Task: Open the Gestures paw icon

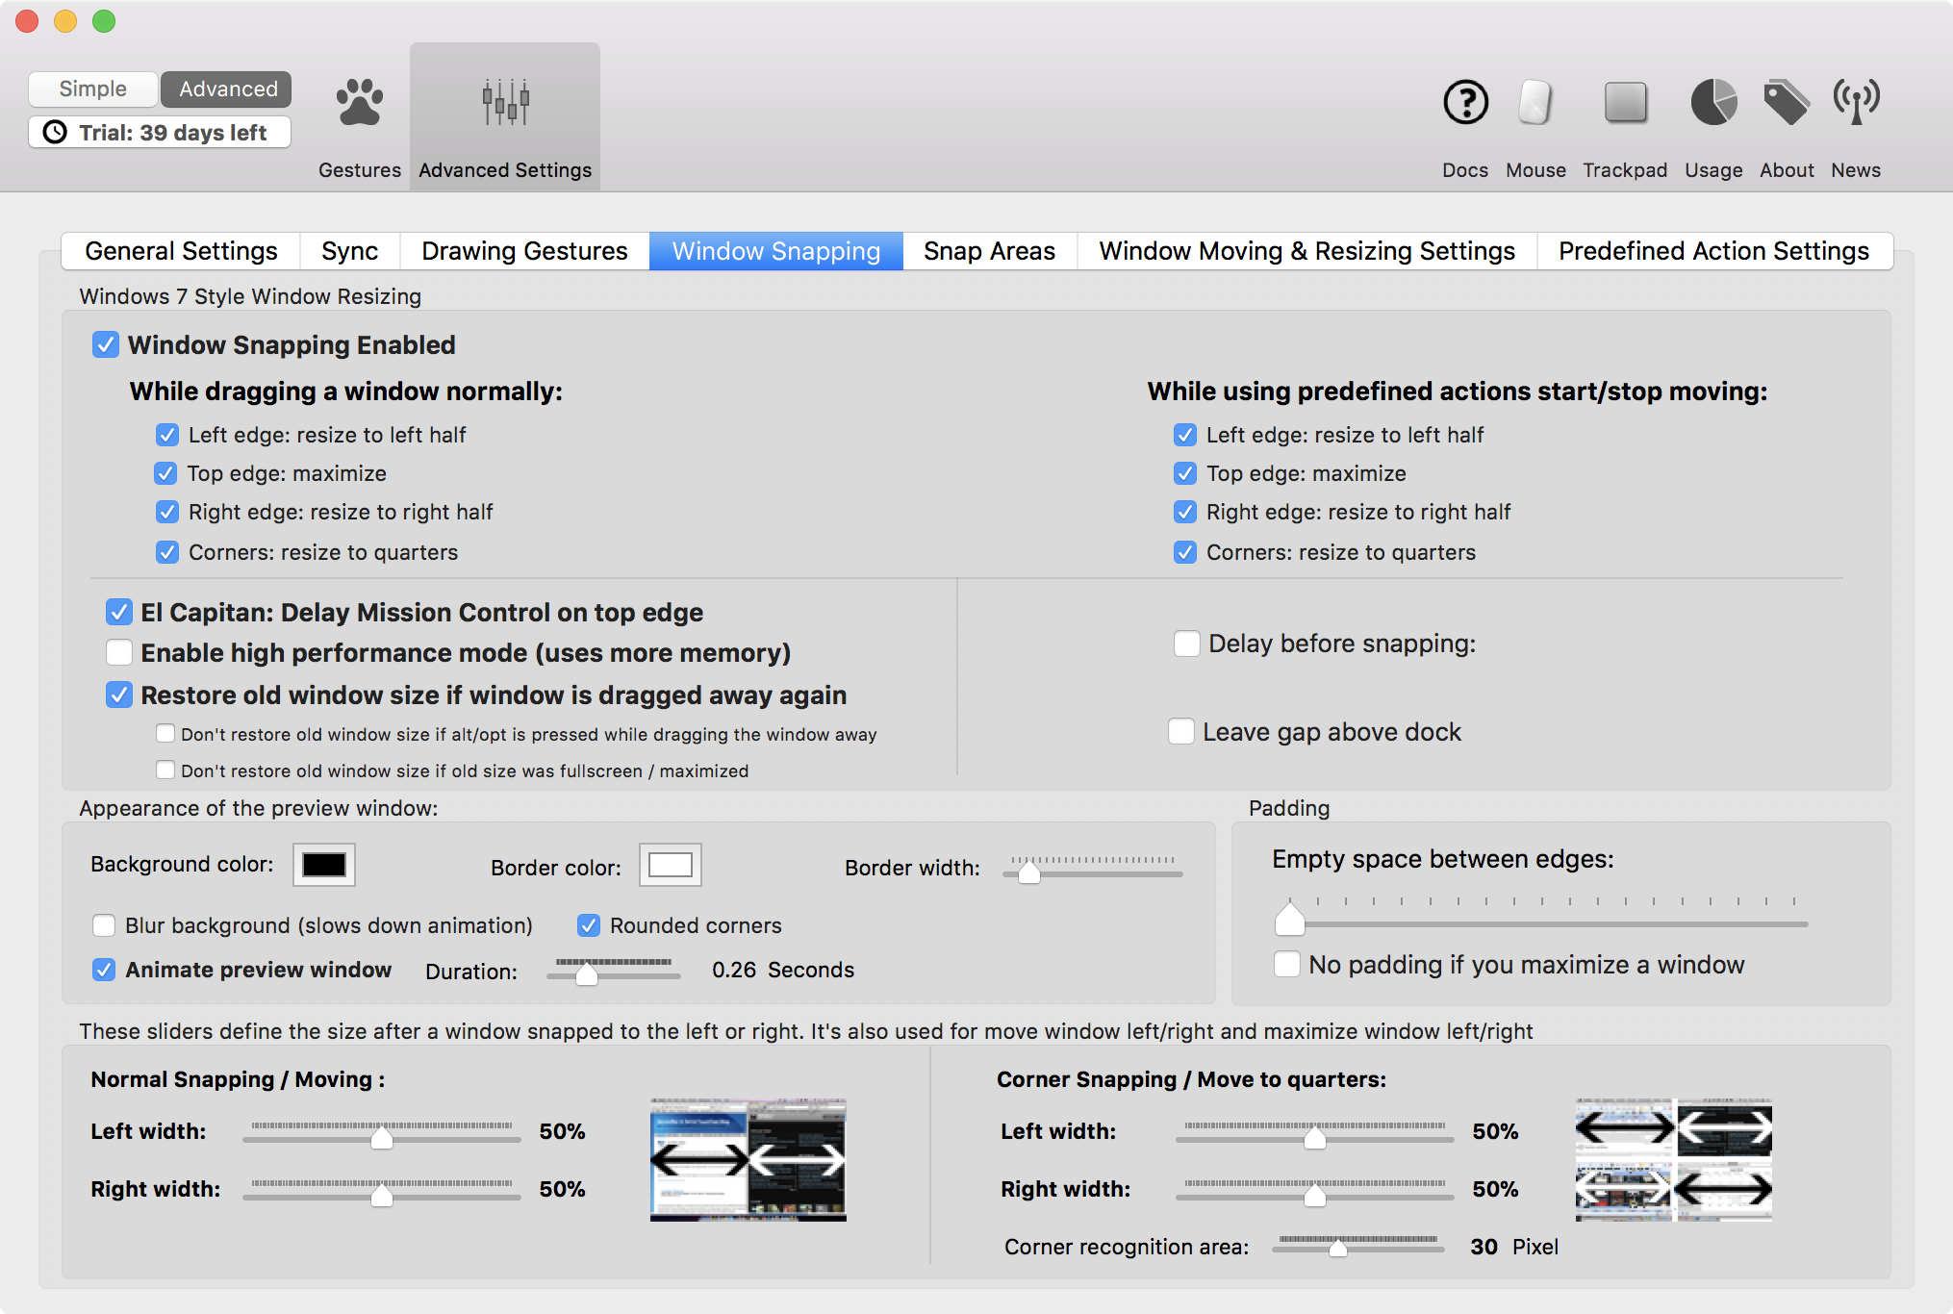Action: tap(359, 103)
